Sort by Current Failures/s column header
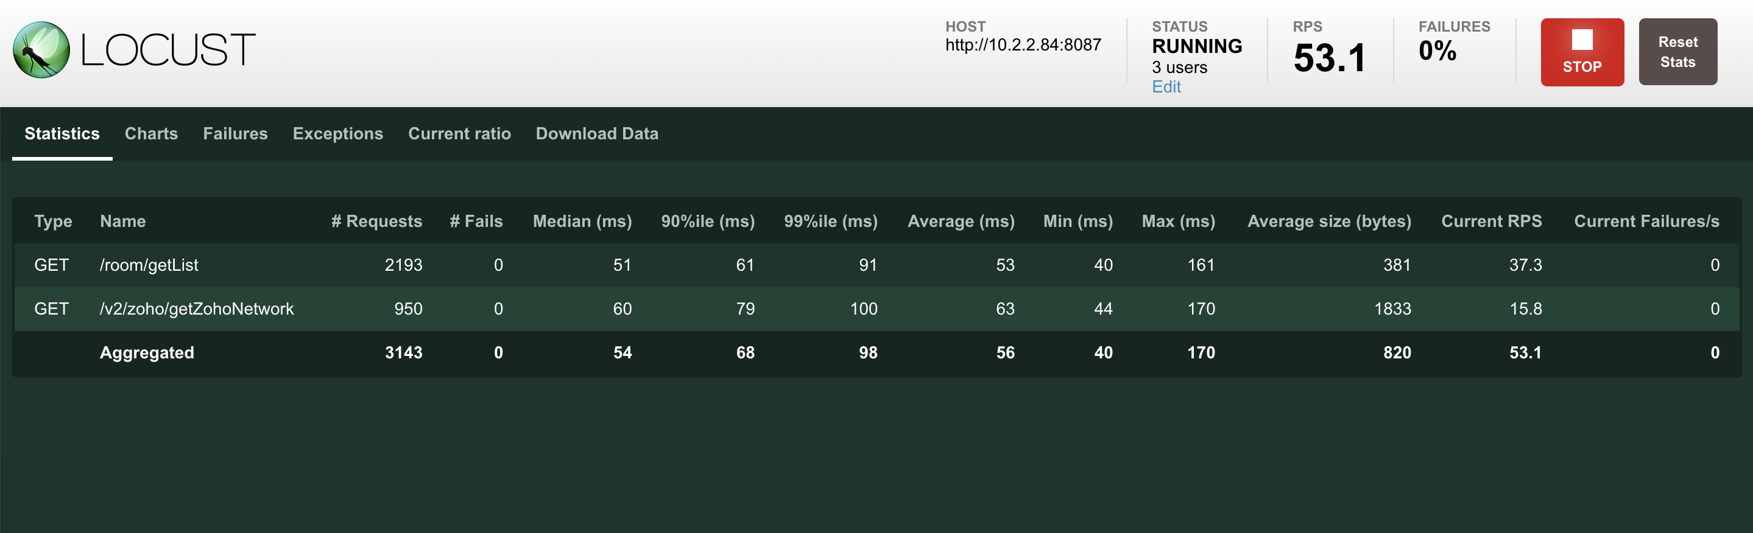 pyautogui.click(x=1646, y=221)
